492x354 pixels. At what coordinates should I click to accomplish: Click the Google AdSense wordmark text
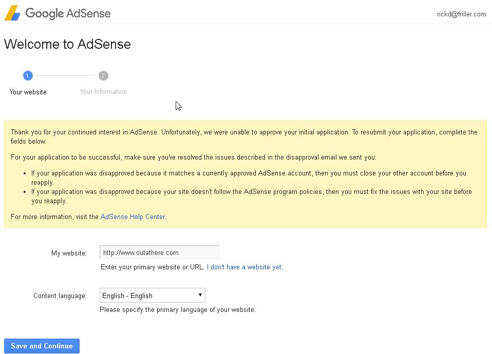point(68,13)
